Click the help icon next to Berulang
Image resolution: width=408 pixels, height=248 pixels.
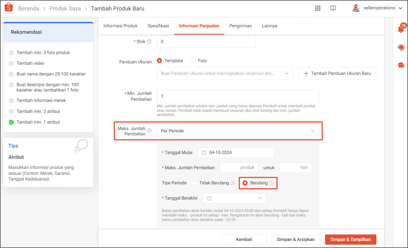(272, 183)
